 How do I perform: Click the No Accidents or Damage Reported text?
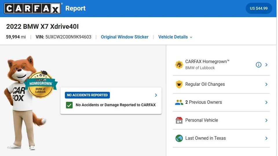(116, 105)
